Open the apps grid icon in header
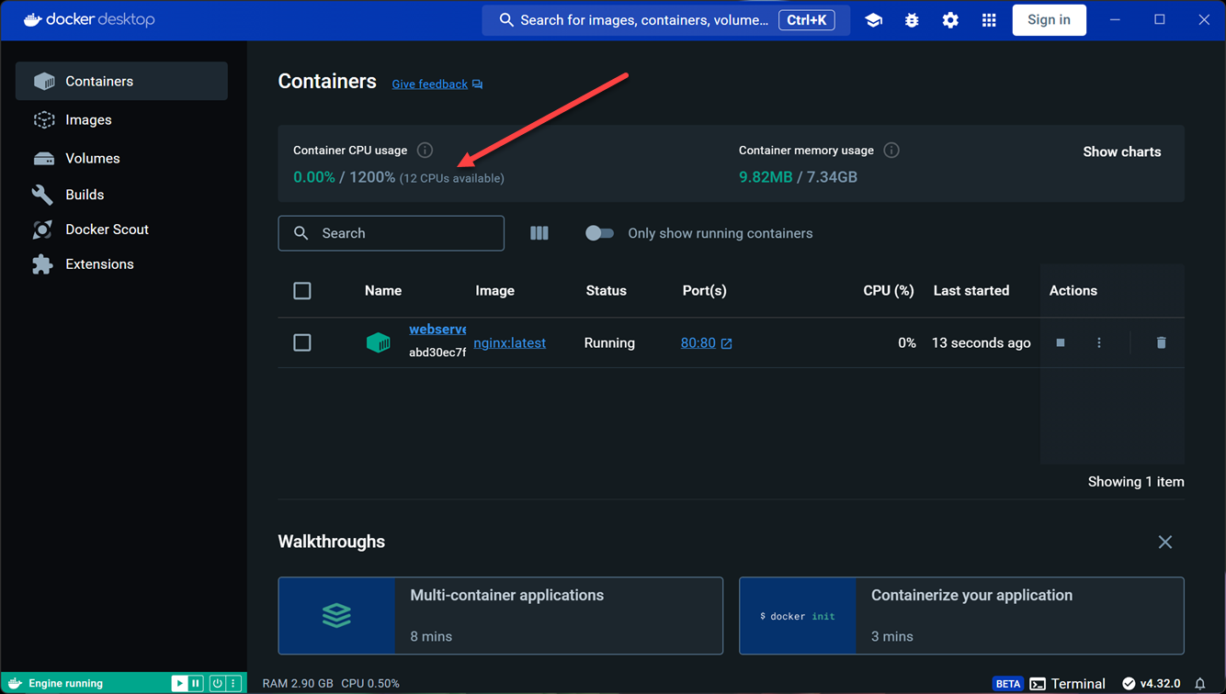This screenshot has width=1226, height=694. point(989,20)
